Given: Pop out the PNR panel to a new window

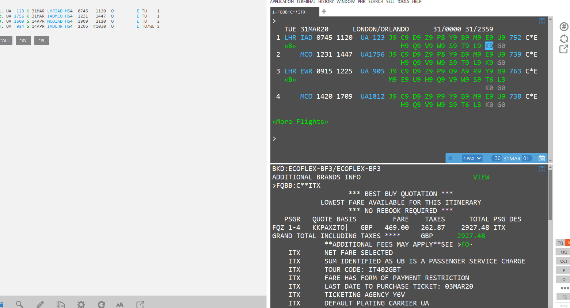Looking at the screenshot, I should click(x=140, y=304).
